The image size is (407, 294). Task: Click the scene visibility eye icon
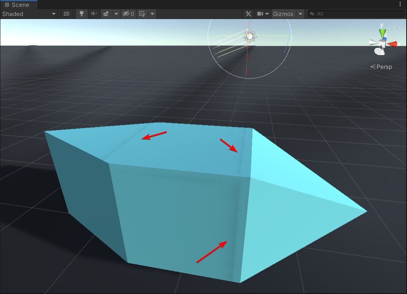(x=125, y=14)
